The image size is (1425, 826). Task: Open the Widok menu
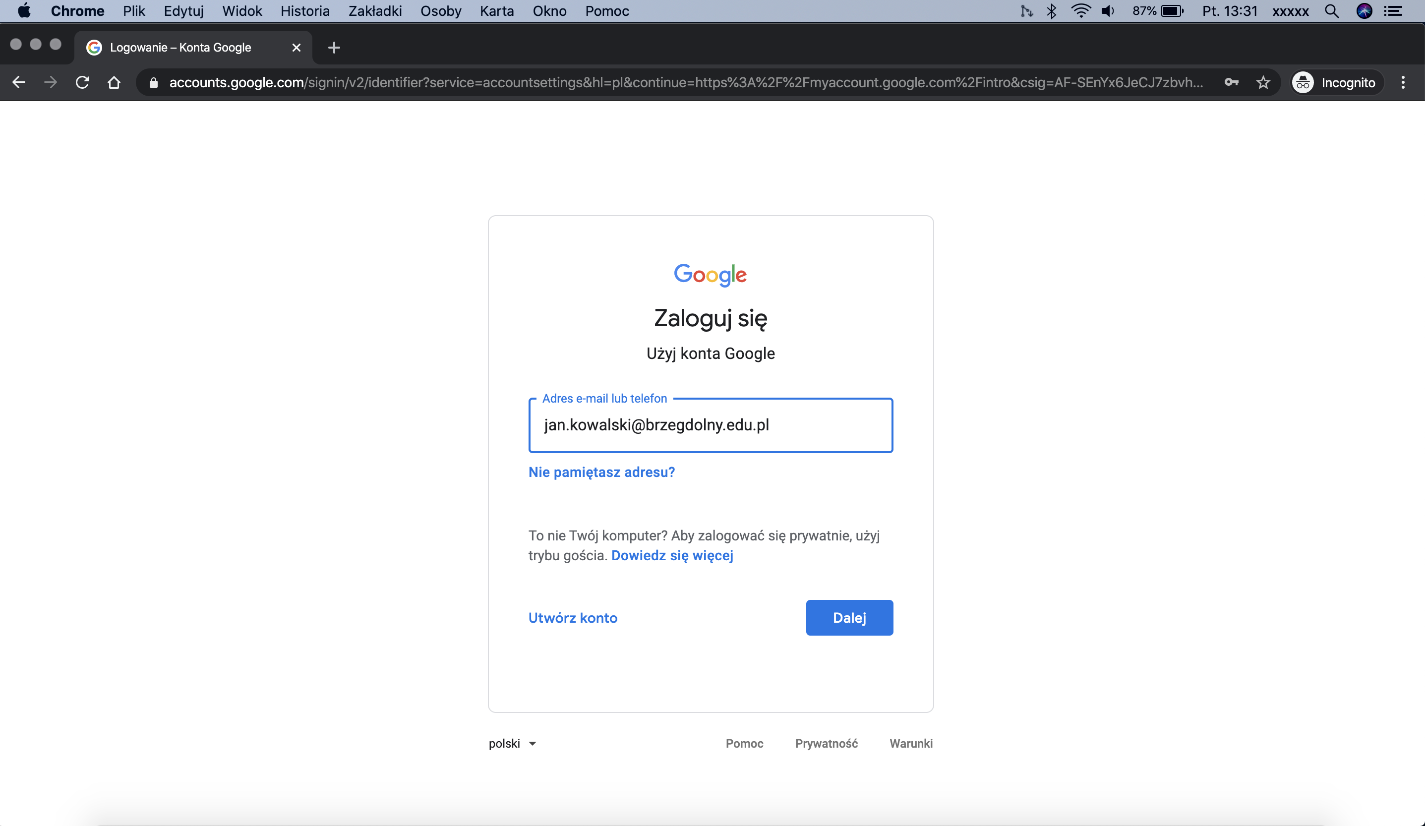tap(242, 11)
